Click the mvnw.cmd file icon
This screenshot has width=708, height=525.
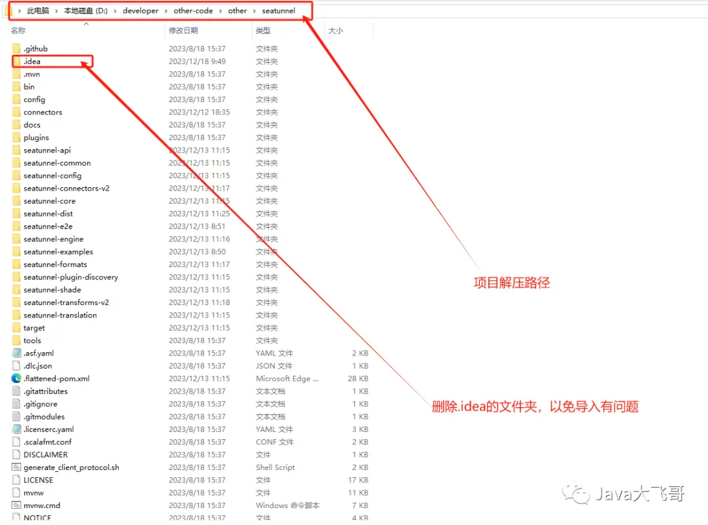16,505
